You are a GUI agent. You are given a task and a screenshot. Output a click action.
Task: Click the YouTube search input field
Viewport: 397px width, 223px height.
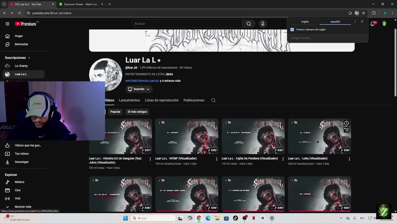(187, 24)
